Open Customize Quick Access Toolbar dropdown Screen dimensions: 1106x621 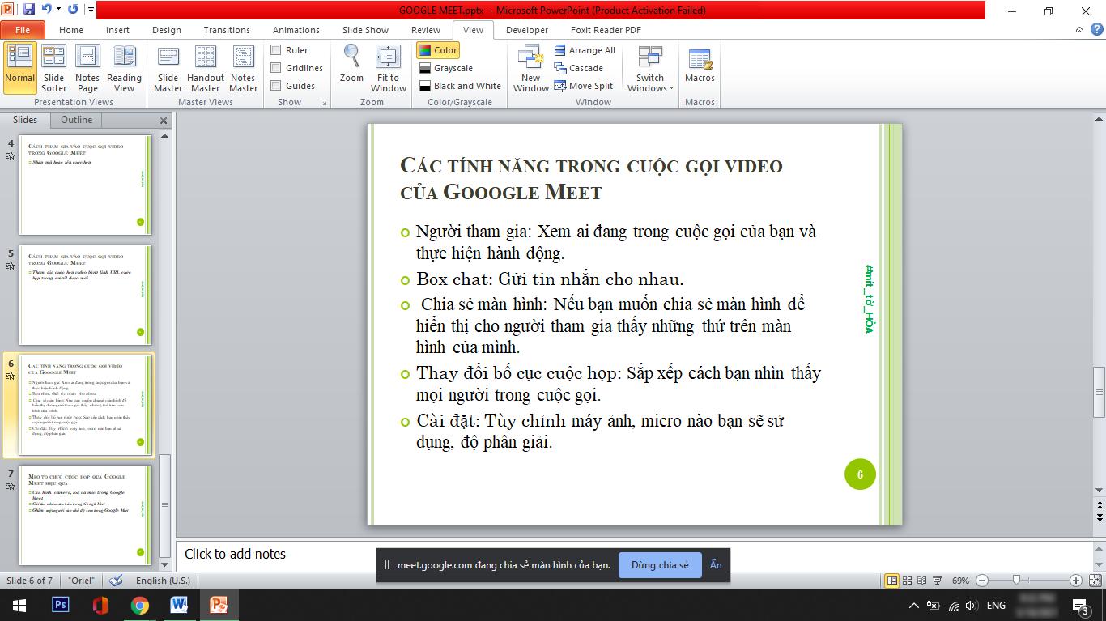(91, 10)
